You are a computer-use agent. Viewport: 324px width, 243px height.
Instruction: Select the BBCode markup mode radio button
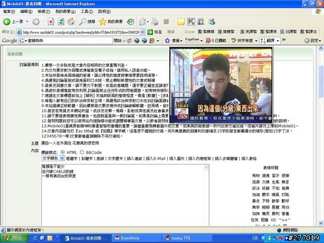pyautogui.click(x=82, y=152)
